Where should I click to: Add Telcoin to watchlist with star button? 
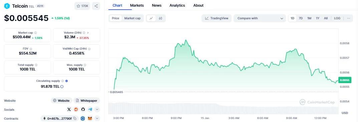point(82,6)
